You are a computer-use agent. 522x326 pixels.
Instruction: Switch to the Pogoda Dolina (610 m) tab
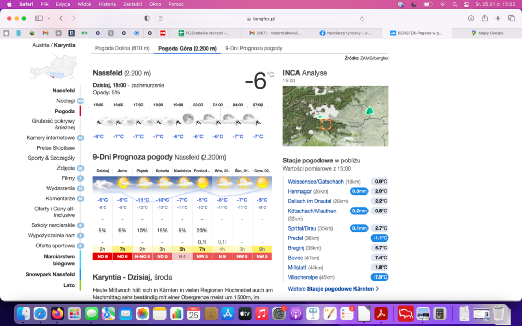[122, 48]
